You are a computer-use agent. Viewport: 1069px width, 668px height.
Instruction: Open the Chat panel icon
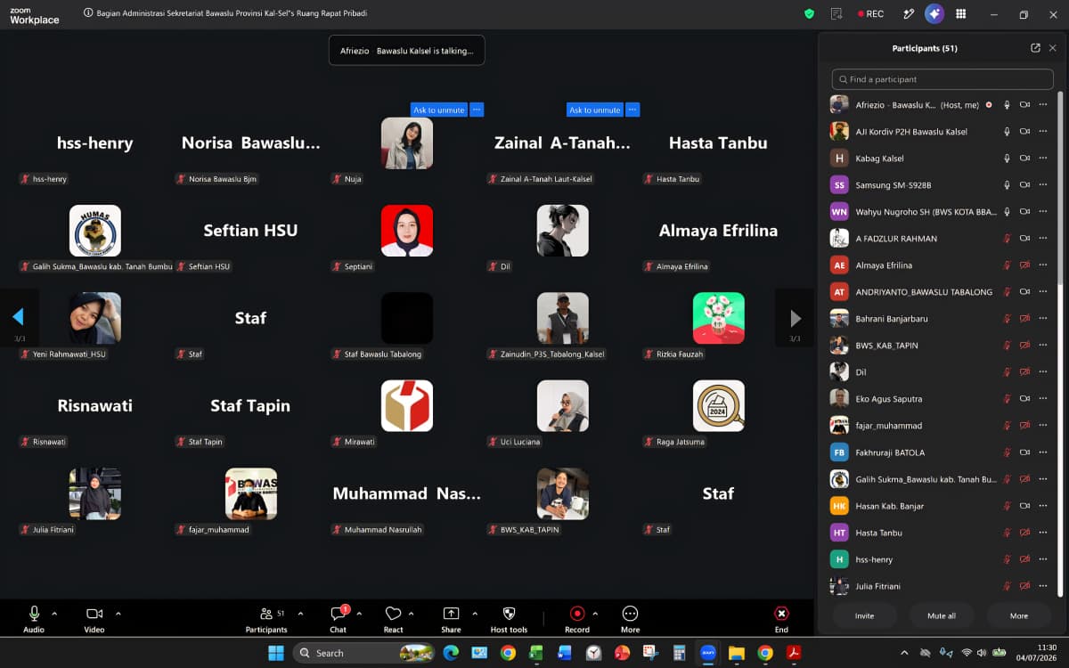(x=339, y=614)
